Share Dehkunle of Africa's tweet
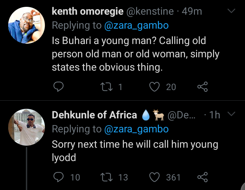Screen dimensions: 245x190 point(202,177)
